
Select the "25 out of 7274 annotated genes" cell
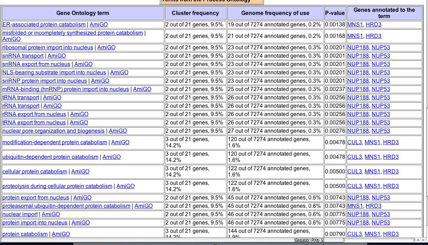coord(275,89)
